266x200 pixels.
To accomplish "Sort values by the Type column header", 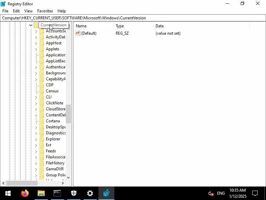I will pyautogui.click(x=134, y=26).
